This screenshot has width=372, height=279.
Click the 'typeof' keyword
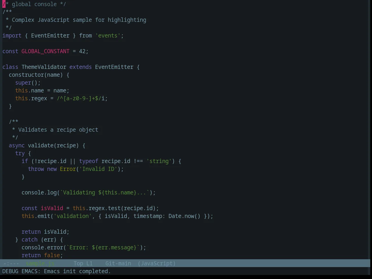[89, 161]
